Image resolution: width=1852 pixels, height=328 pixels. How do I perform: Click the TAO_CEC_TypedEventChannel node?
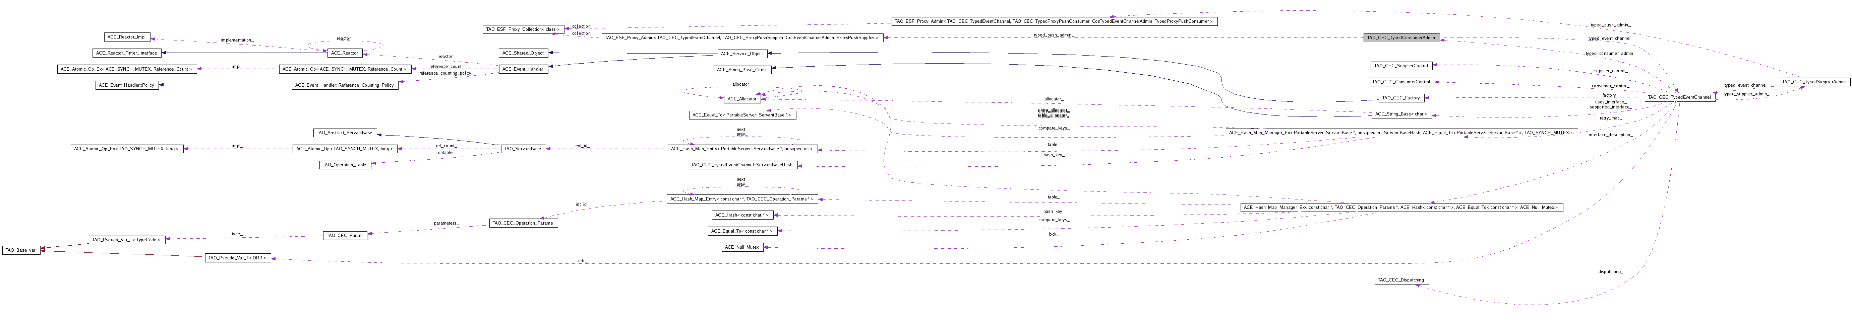click(1679, 97)
